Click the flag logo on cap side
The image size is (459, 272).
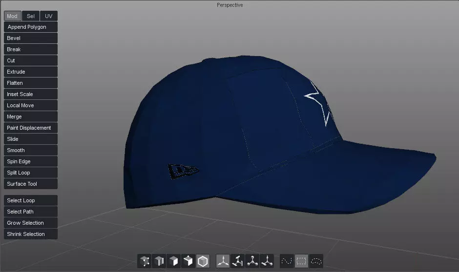tap(183, 171)
